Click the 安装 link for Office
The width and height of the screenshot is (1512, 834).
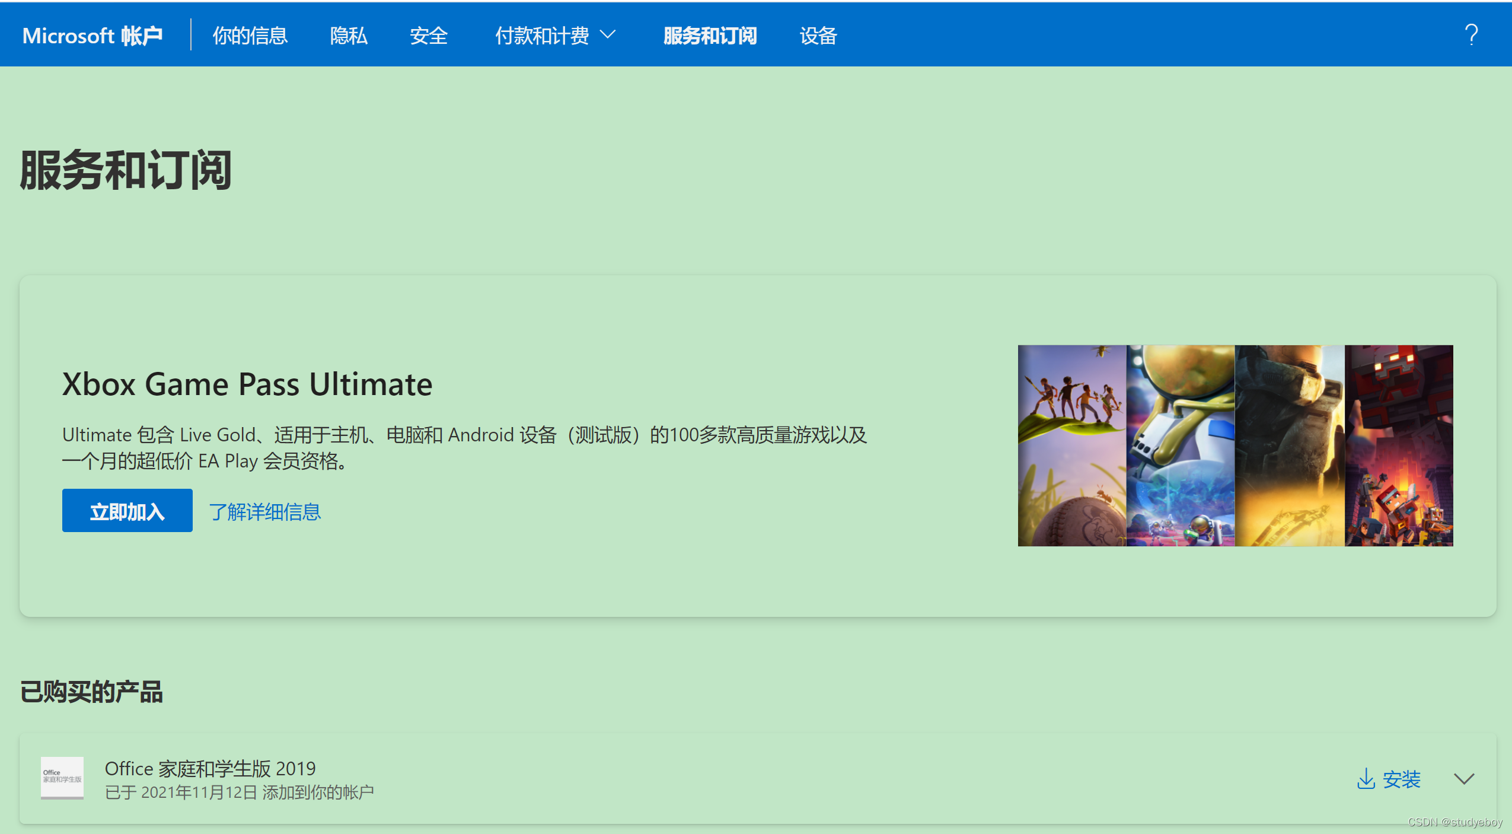1401,779
